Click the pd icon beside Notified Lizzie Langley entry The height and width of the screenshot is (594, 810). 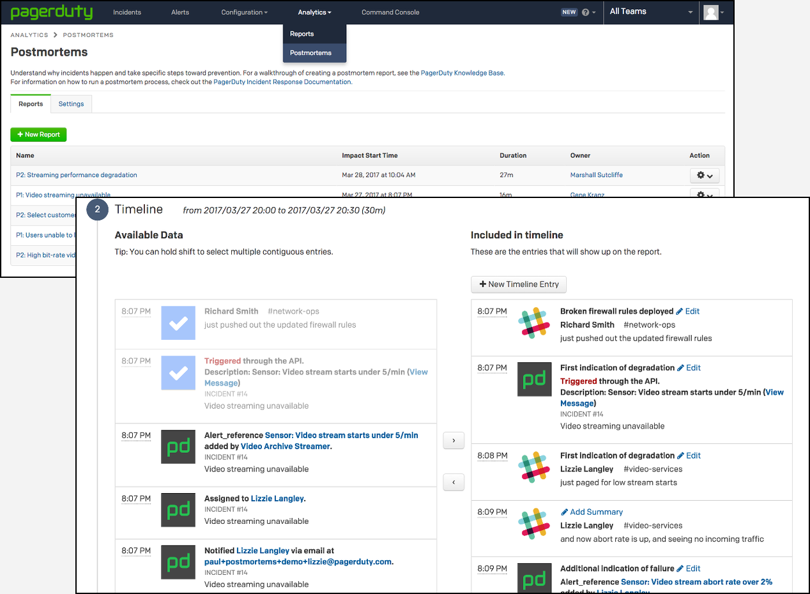pos(178,561)
